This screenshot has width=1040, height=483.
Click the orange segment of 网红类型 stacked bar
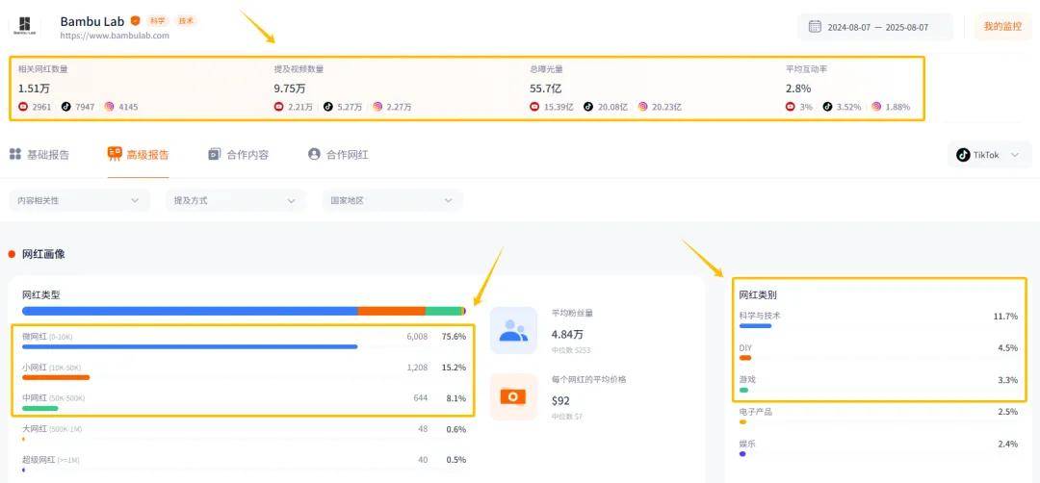[x=391, y=311]
